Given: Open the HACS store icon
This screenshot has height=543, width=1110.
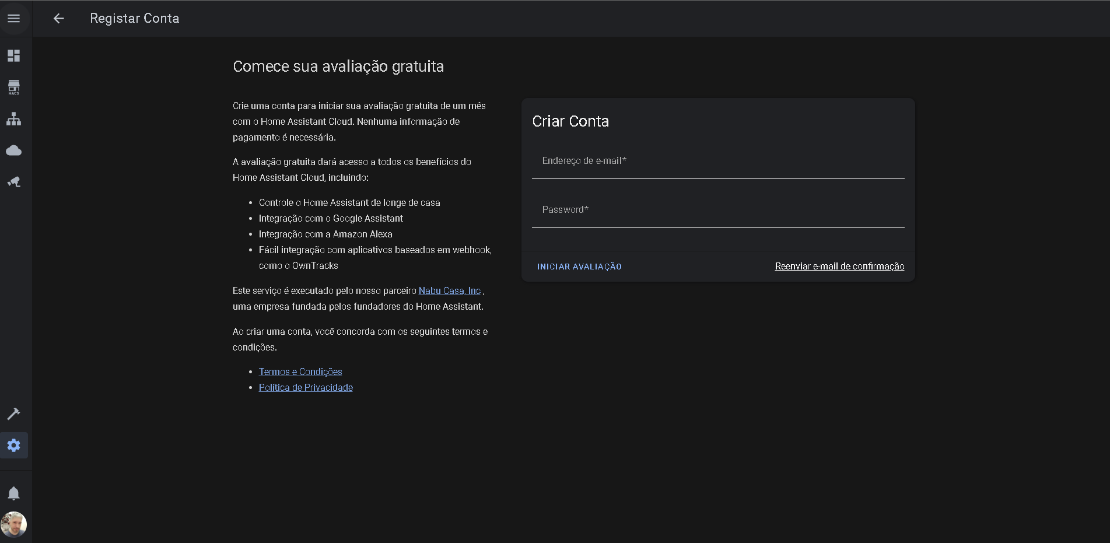Looking at the screenshot, I should pyautogui.click(x=13, y=87).
